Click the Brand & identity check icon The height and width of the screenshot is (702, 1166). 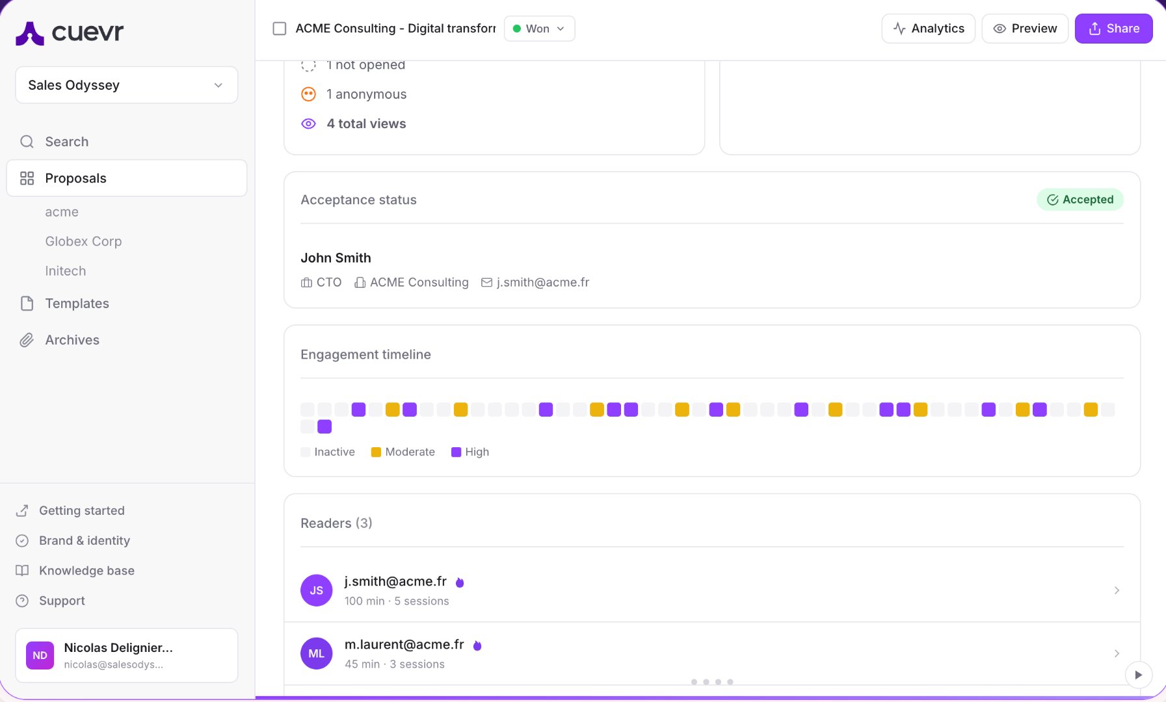point(22,541)
